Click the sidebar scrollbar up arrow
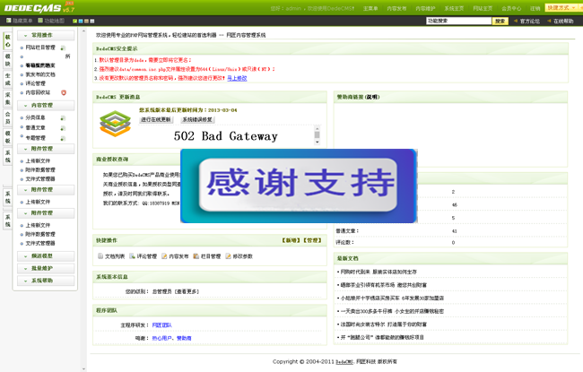This screenshot has width=583, height=372. pyautogui.click(x=83, y=31)
